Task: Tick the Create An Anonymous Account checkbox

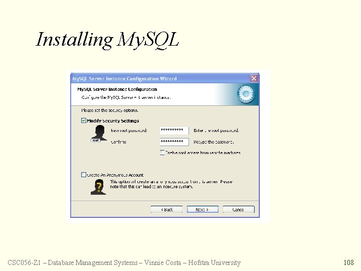Action: coord(84,175)
